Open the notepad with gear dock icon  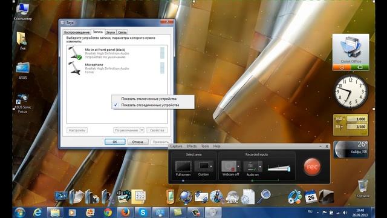point(247,197)
